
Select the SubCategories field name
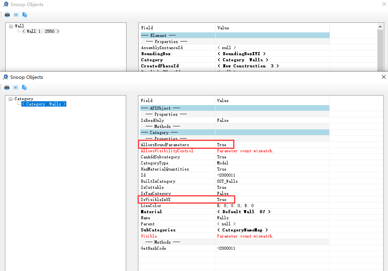click(x=158, y=230)
